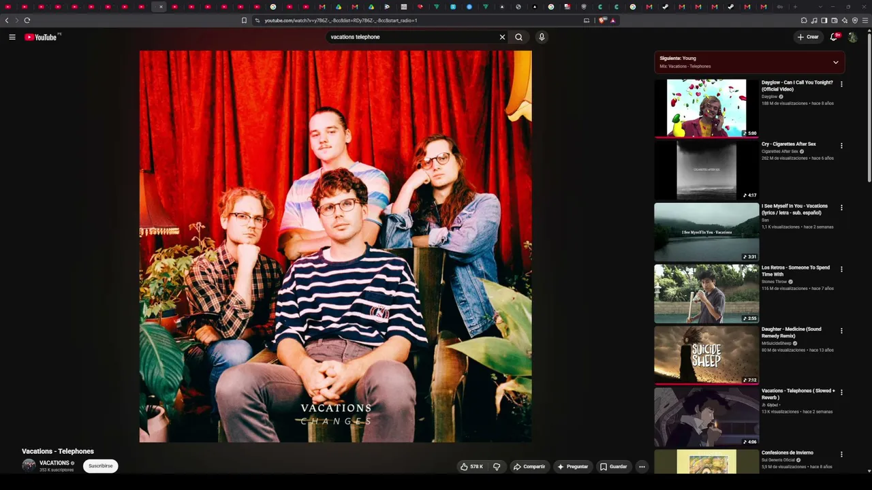This screenshot has width=872, height=490.
Task: Open options for Telephones (Slowed + Reverb)
Action: click(841, 393)
